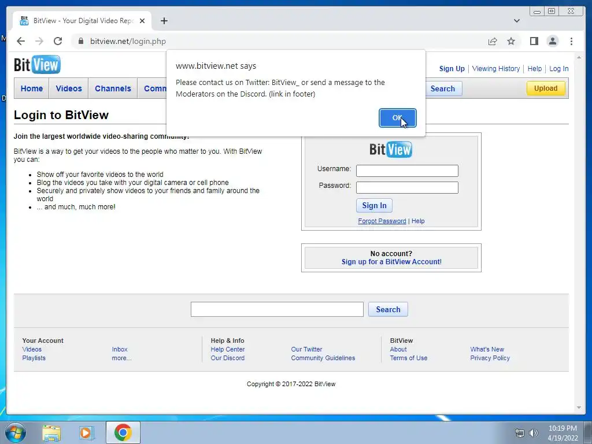Open the network tray icon
Screen dimensions: 592x444
coord(520,433)
